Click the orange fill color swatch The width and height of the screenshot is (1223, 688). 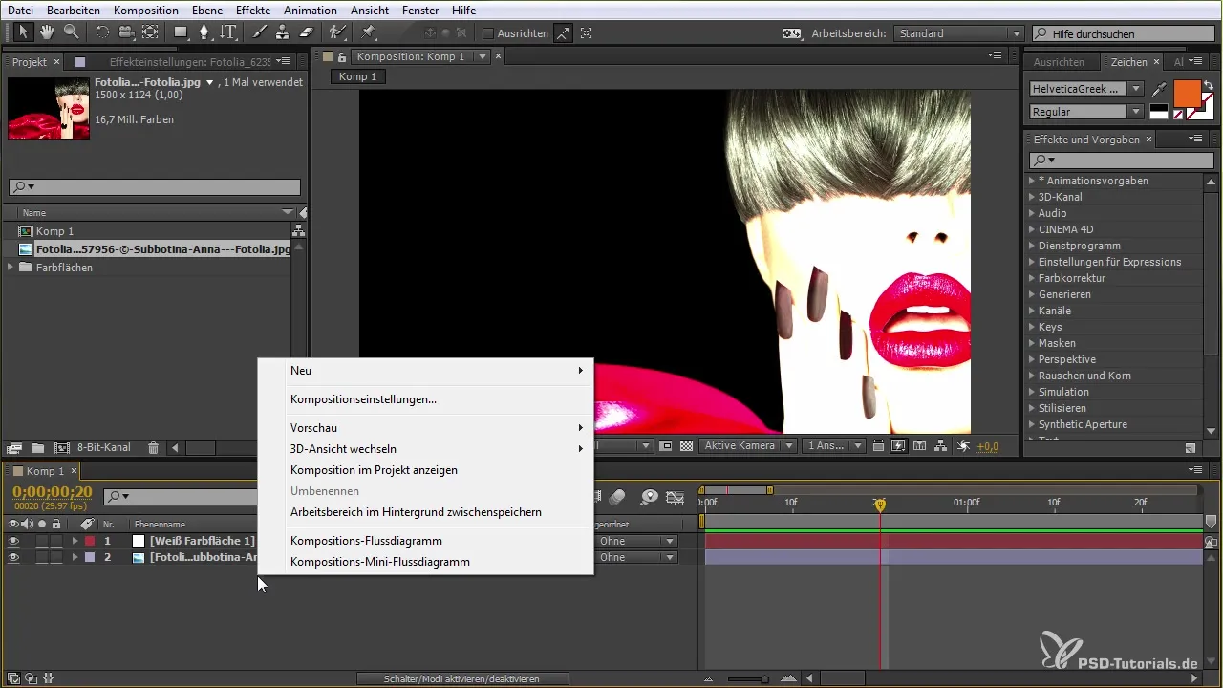coord(1187,95)
